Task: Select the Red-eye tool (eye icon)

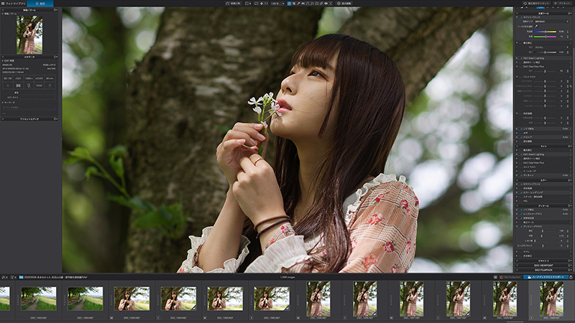Action: 326,4
